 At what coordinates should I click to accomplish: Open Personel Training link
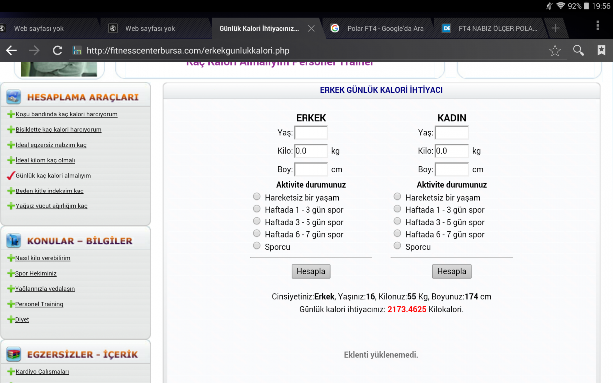(39, 304)
